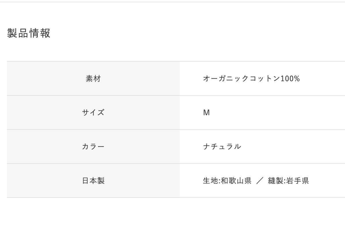Image resolution: width=345 pixels, height=233 pixels.
Task: Click the 製品情報 section heading
Action: [29, 33]
